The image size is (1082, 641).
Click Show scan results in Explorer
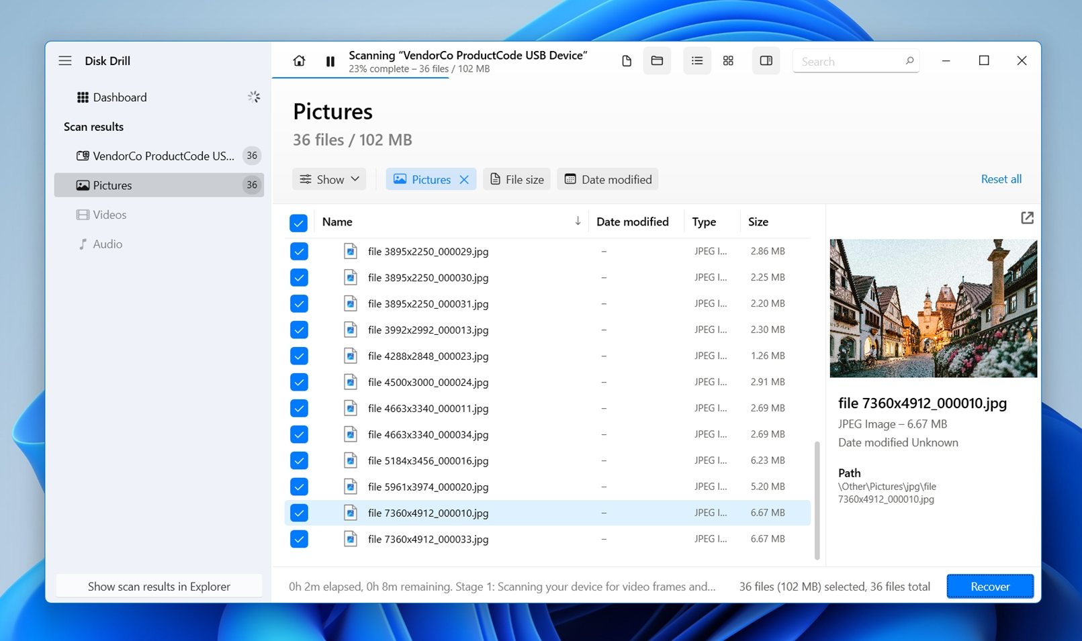pyautogui.click(x=159, y=587)
